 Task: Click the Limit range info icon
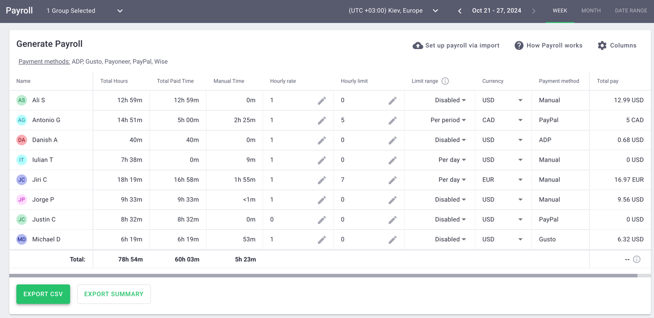click(445, 81)
